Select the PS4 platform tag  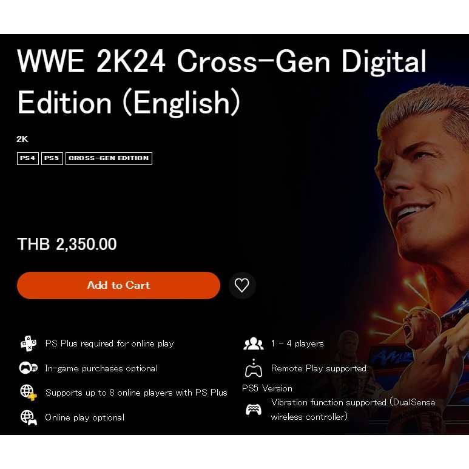28,158
